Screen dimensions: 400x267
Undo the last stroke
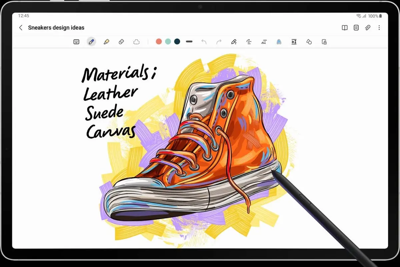click(x=204, y=42)
